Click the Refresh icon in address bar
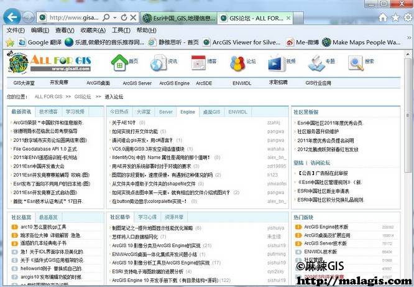Viewport: 414px width, 287px height. click(x=124, y=17)
